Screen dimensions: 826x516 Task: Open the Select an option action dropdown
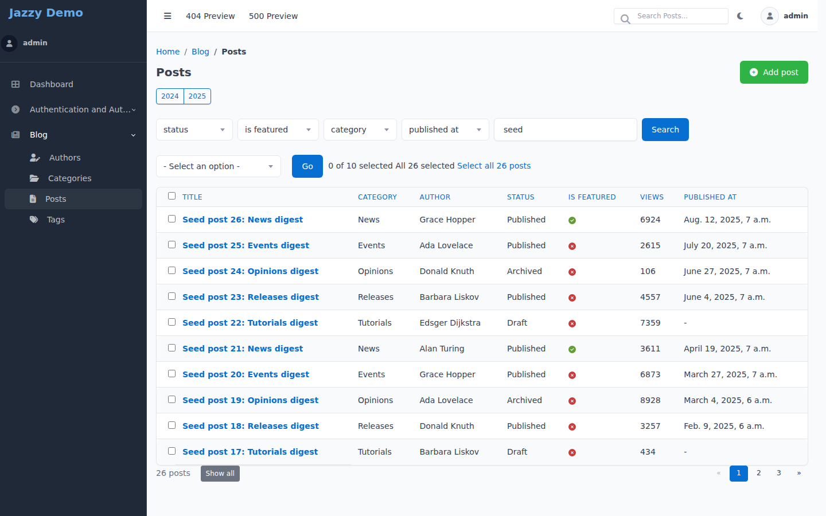pyautogui.click(x=219, y=166)
